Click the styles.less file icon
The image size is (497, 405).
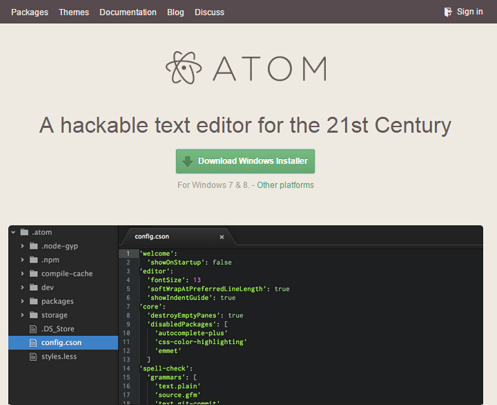[32, 357]
